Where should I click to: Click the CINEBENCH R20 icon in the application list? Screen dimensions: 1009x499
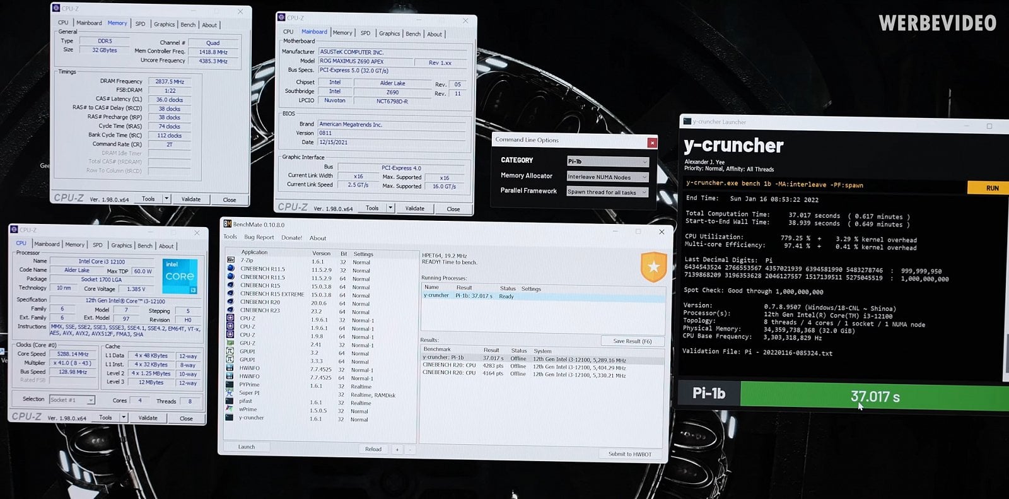point(230,302)
